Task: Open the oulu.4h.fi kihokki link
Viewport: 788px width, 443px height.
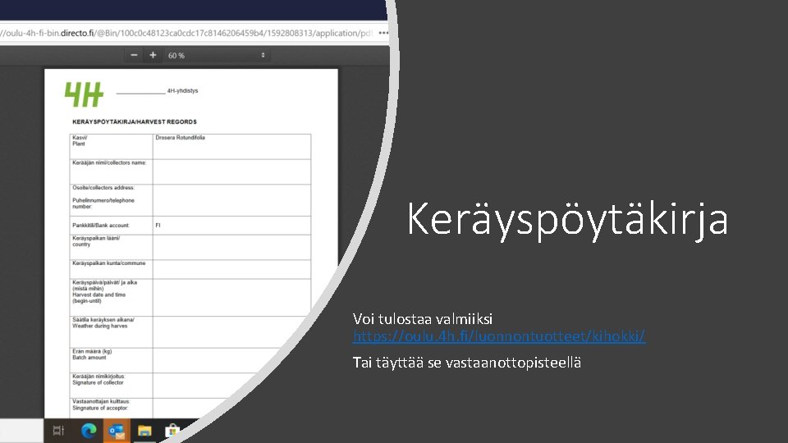Action: [x=499, y=336]
